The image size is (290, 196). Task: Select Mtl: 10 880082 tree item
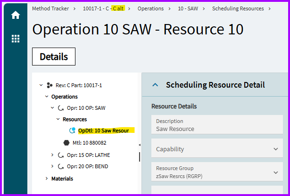tap(89, 143)
